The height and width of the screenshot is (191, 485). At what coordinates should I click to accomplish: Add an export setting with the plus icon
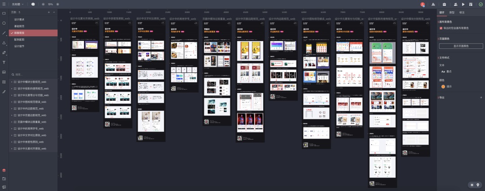coord(481,98)
